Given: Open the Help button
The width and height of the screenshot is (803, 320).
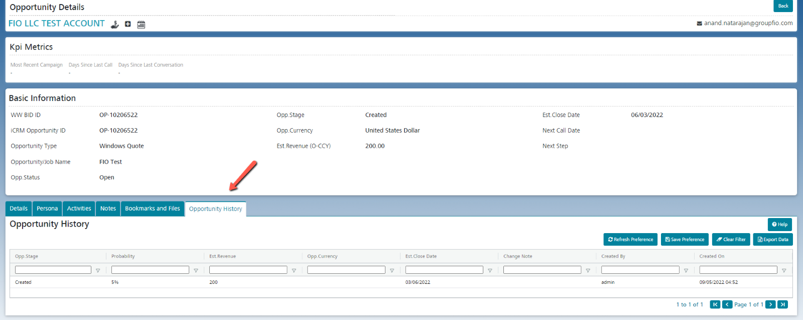Looking at the screenshot, I should click(779, 225).
